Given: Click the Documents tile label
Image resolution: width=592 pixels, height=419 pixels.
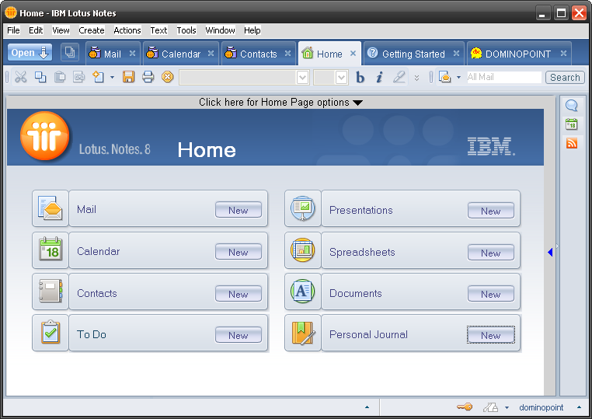Looking at the screenshot, I should pyautogui.click(x=355, y=293).
